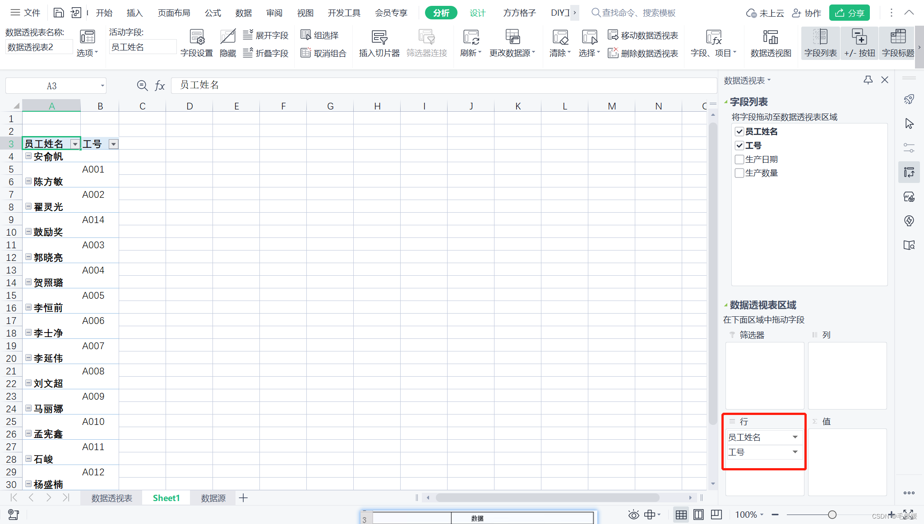Click 折叠字段 collapse field icon
924x524 pixels.
[265, 53]
